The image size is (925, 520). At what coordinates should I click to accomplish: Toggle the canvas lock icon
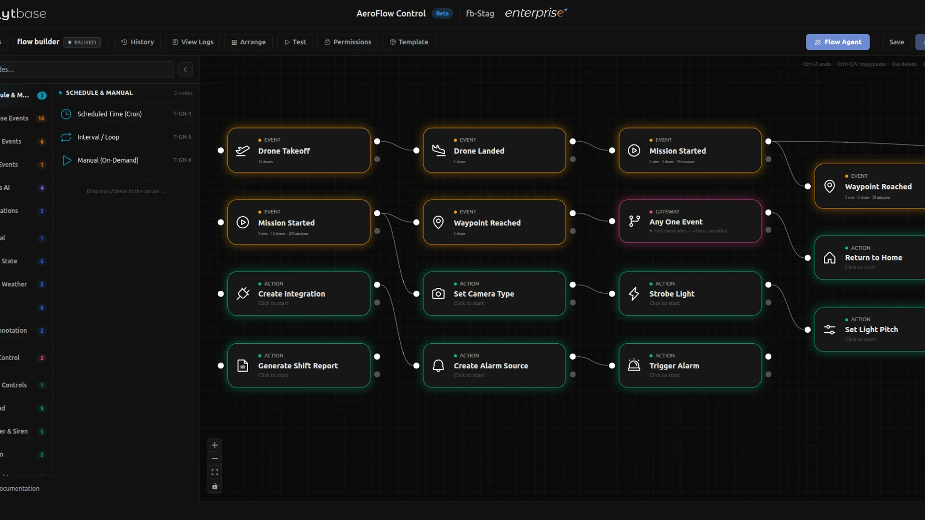(x=215, y=486)
